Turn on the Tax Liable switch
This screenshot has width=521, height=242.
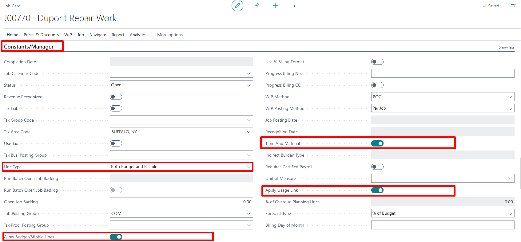click(116, 108)
